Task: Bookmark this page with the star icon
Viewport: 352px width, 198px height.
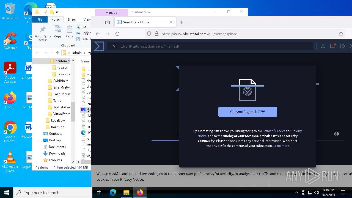Action: coord(341,34)
